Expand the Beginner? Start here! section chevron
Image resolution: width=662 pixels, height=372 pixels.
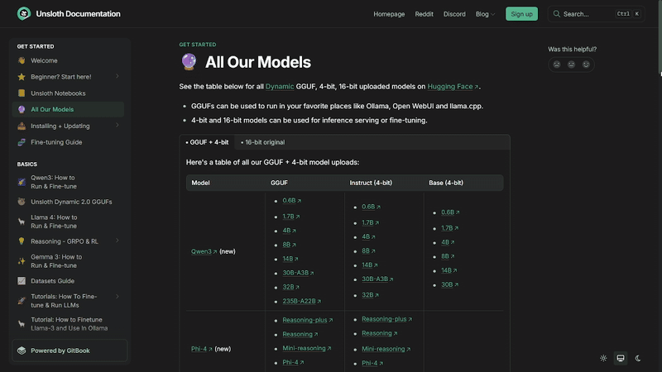118,76
